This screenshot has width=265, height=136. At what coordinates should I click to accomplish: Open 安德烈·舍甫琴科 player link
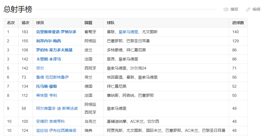pos(50,121)
